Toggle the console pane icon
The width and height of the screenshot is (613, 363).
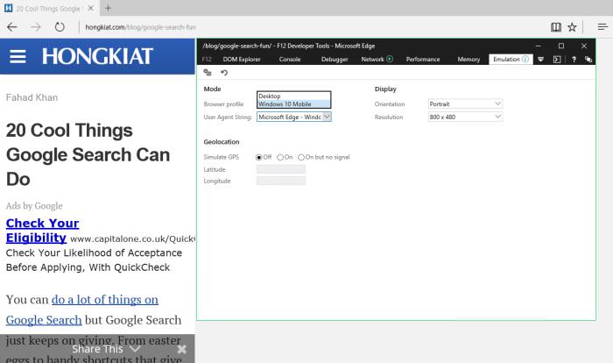[557, 60]
